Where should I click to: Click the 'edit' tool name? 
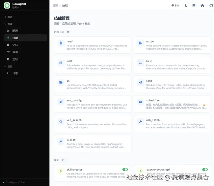point(69,61)
